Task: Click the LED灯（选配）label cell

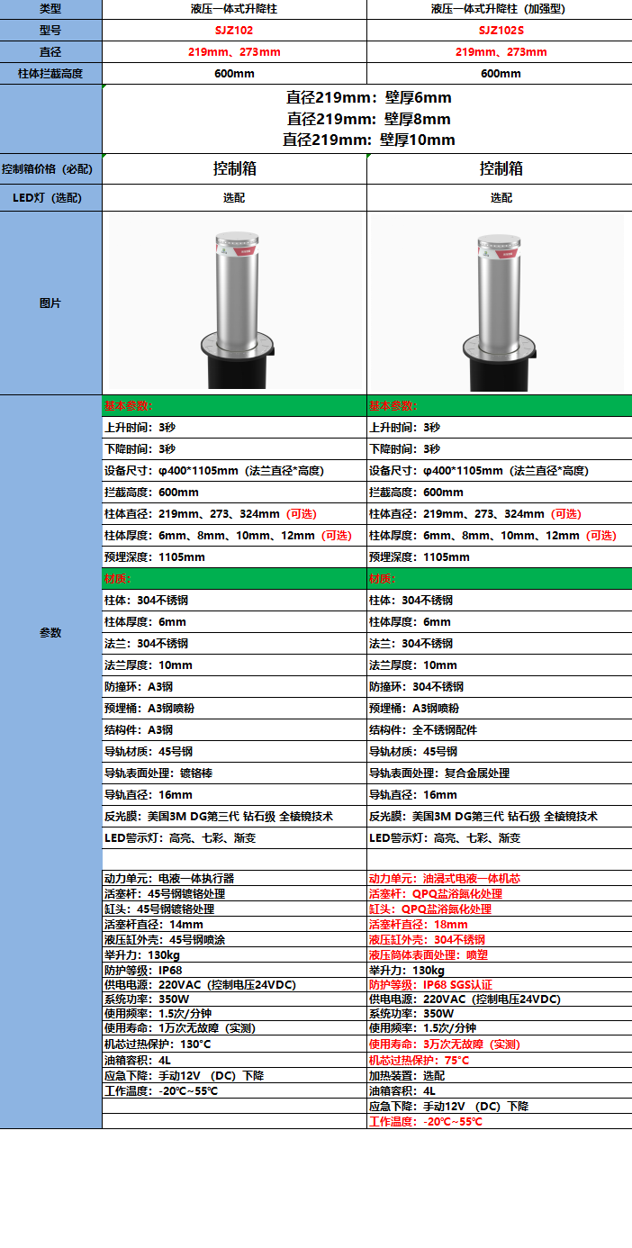Action: [50, 197]
